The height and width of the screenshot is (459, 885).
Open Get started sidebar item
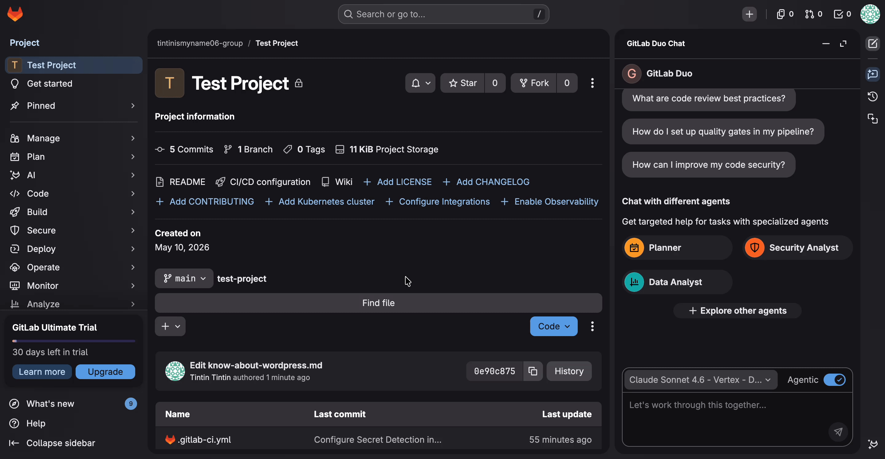(x=73, y=84)
